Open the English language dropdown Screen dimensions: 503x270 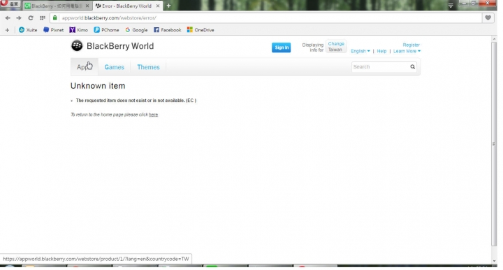coord(360,51)
